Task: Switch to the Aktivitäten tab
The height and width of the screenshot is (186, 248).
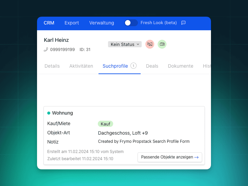Action: 81,66
